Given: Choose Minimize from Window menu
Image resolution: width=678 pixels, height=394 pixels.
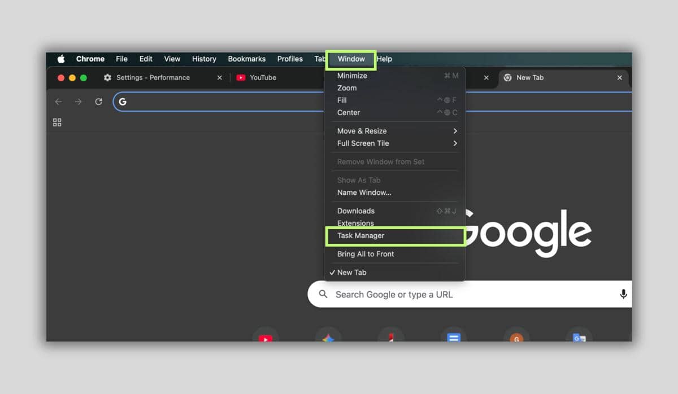Looking at the screenshot, I should 394,76.
